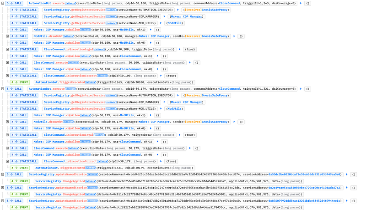Click Calldata badge on updateNamedService 0x118461e9 row
The width and height of the screenshot is (366, 210).
coord(92,200)
